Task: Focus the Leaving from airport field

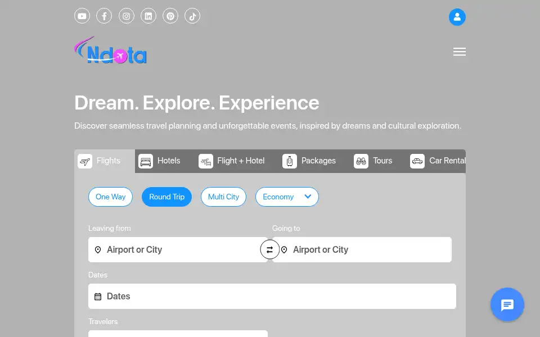Action: click(178, 249)
